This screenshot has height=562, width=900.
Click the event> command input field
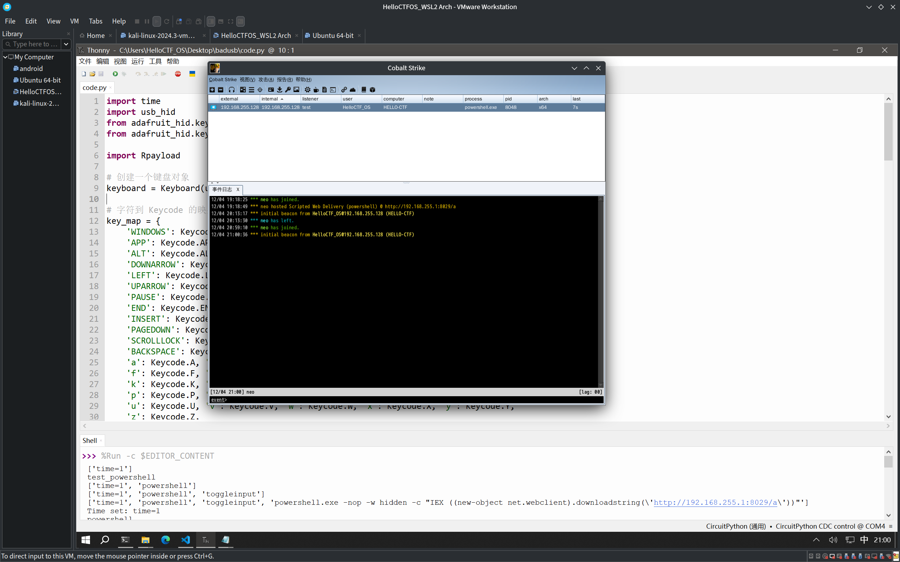pos(406,400)
